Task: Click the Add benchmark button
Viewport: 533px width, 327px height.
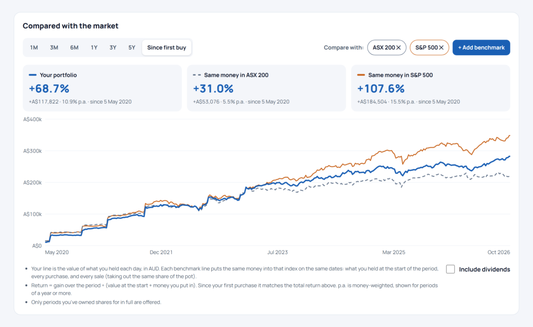Action: [481, 47]
